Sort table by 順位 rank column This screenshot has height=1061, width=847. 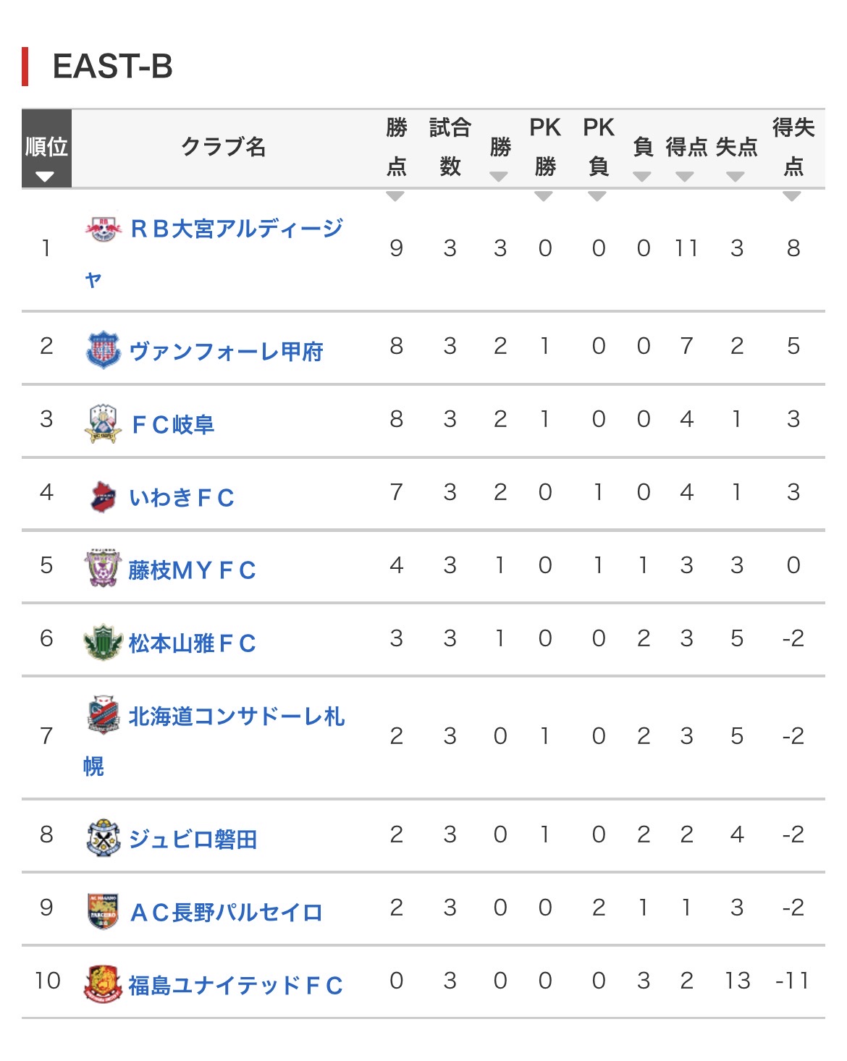tap(46, 177)
